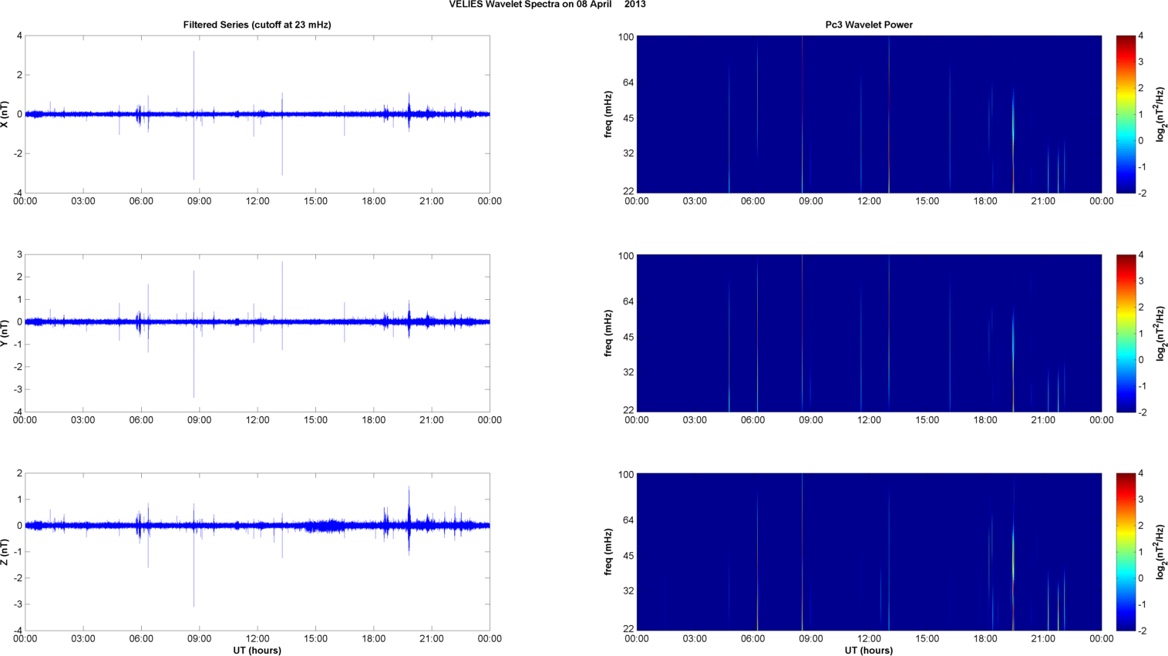Click the deep negative spike near 09:00 in Z series
The width and height of the screenshot is (1168, 656).
[x=194, y=567]
